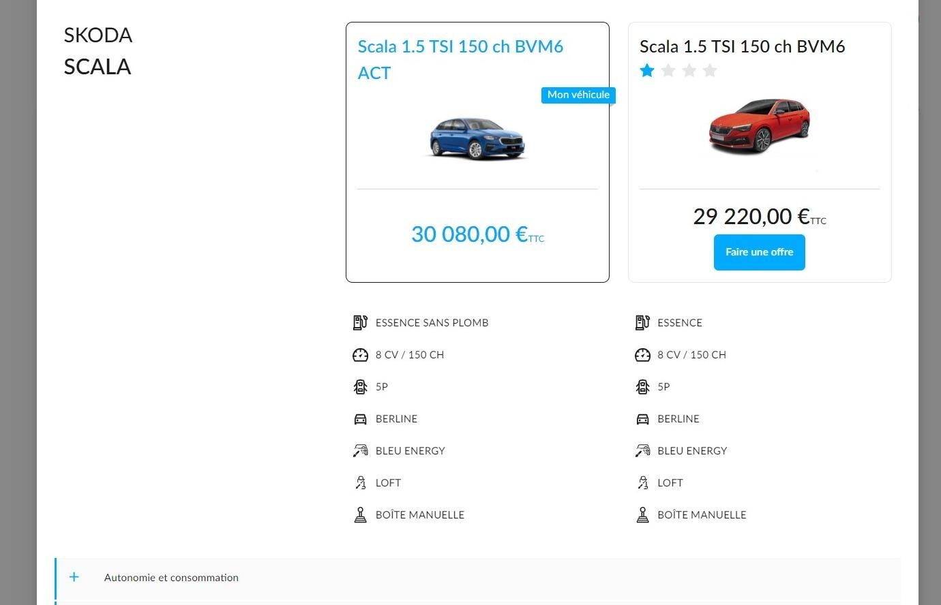Click the plus icon next to Autonomie et consommation
The width and height of the screenshot is (941, 605).
point(74,577)
